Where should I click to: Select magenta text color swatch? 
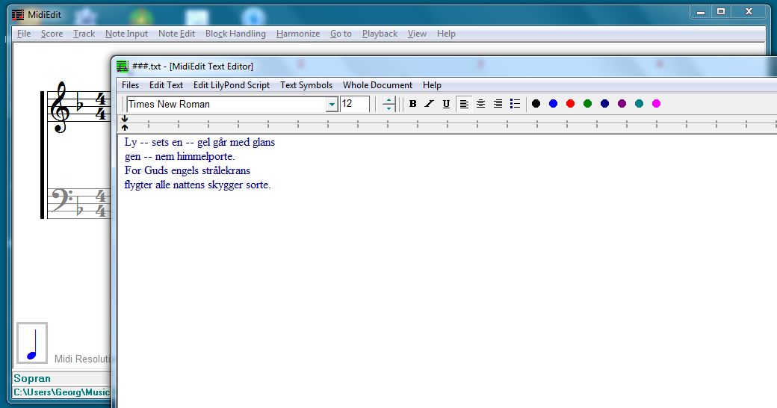click(656, 104)
